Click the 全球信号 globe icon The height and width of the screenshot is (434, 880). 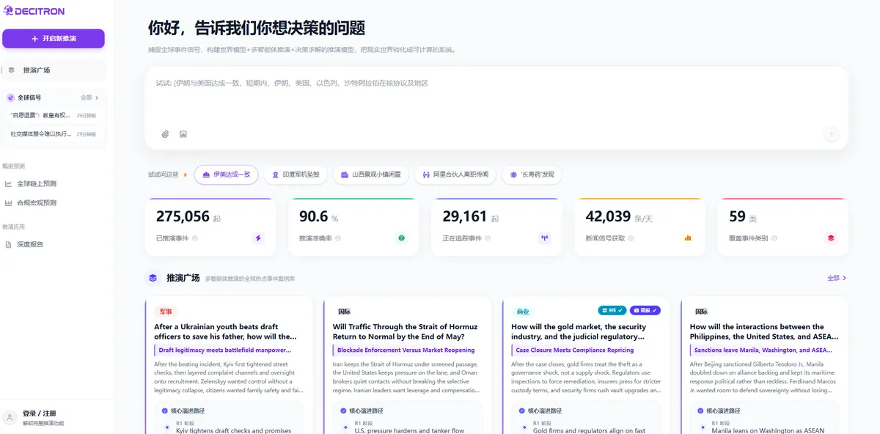[10, 98]
